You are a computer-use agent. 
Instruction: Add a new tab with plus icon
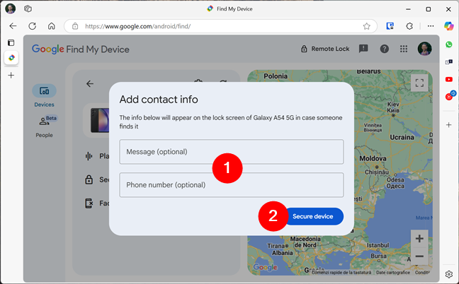click(11, 76)
